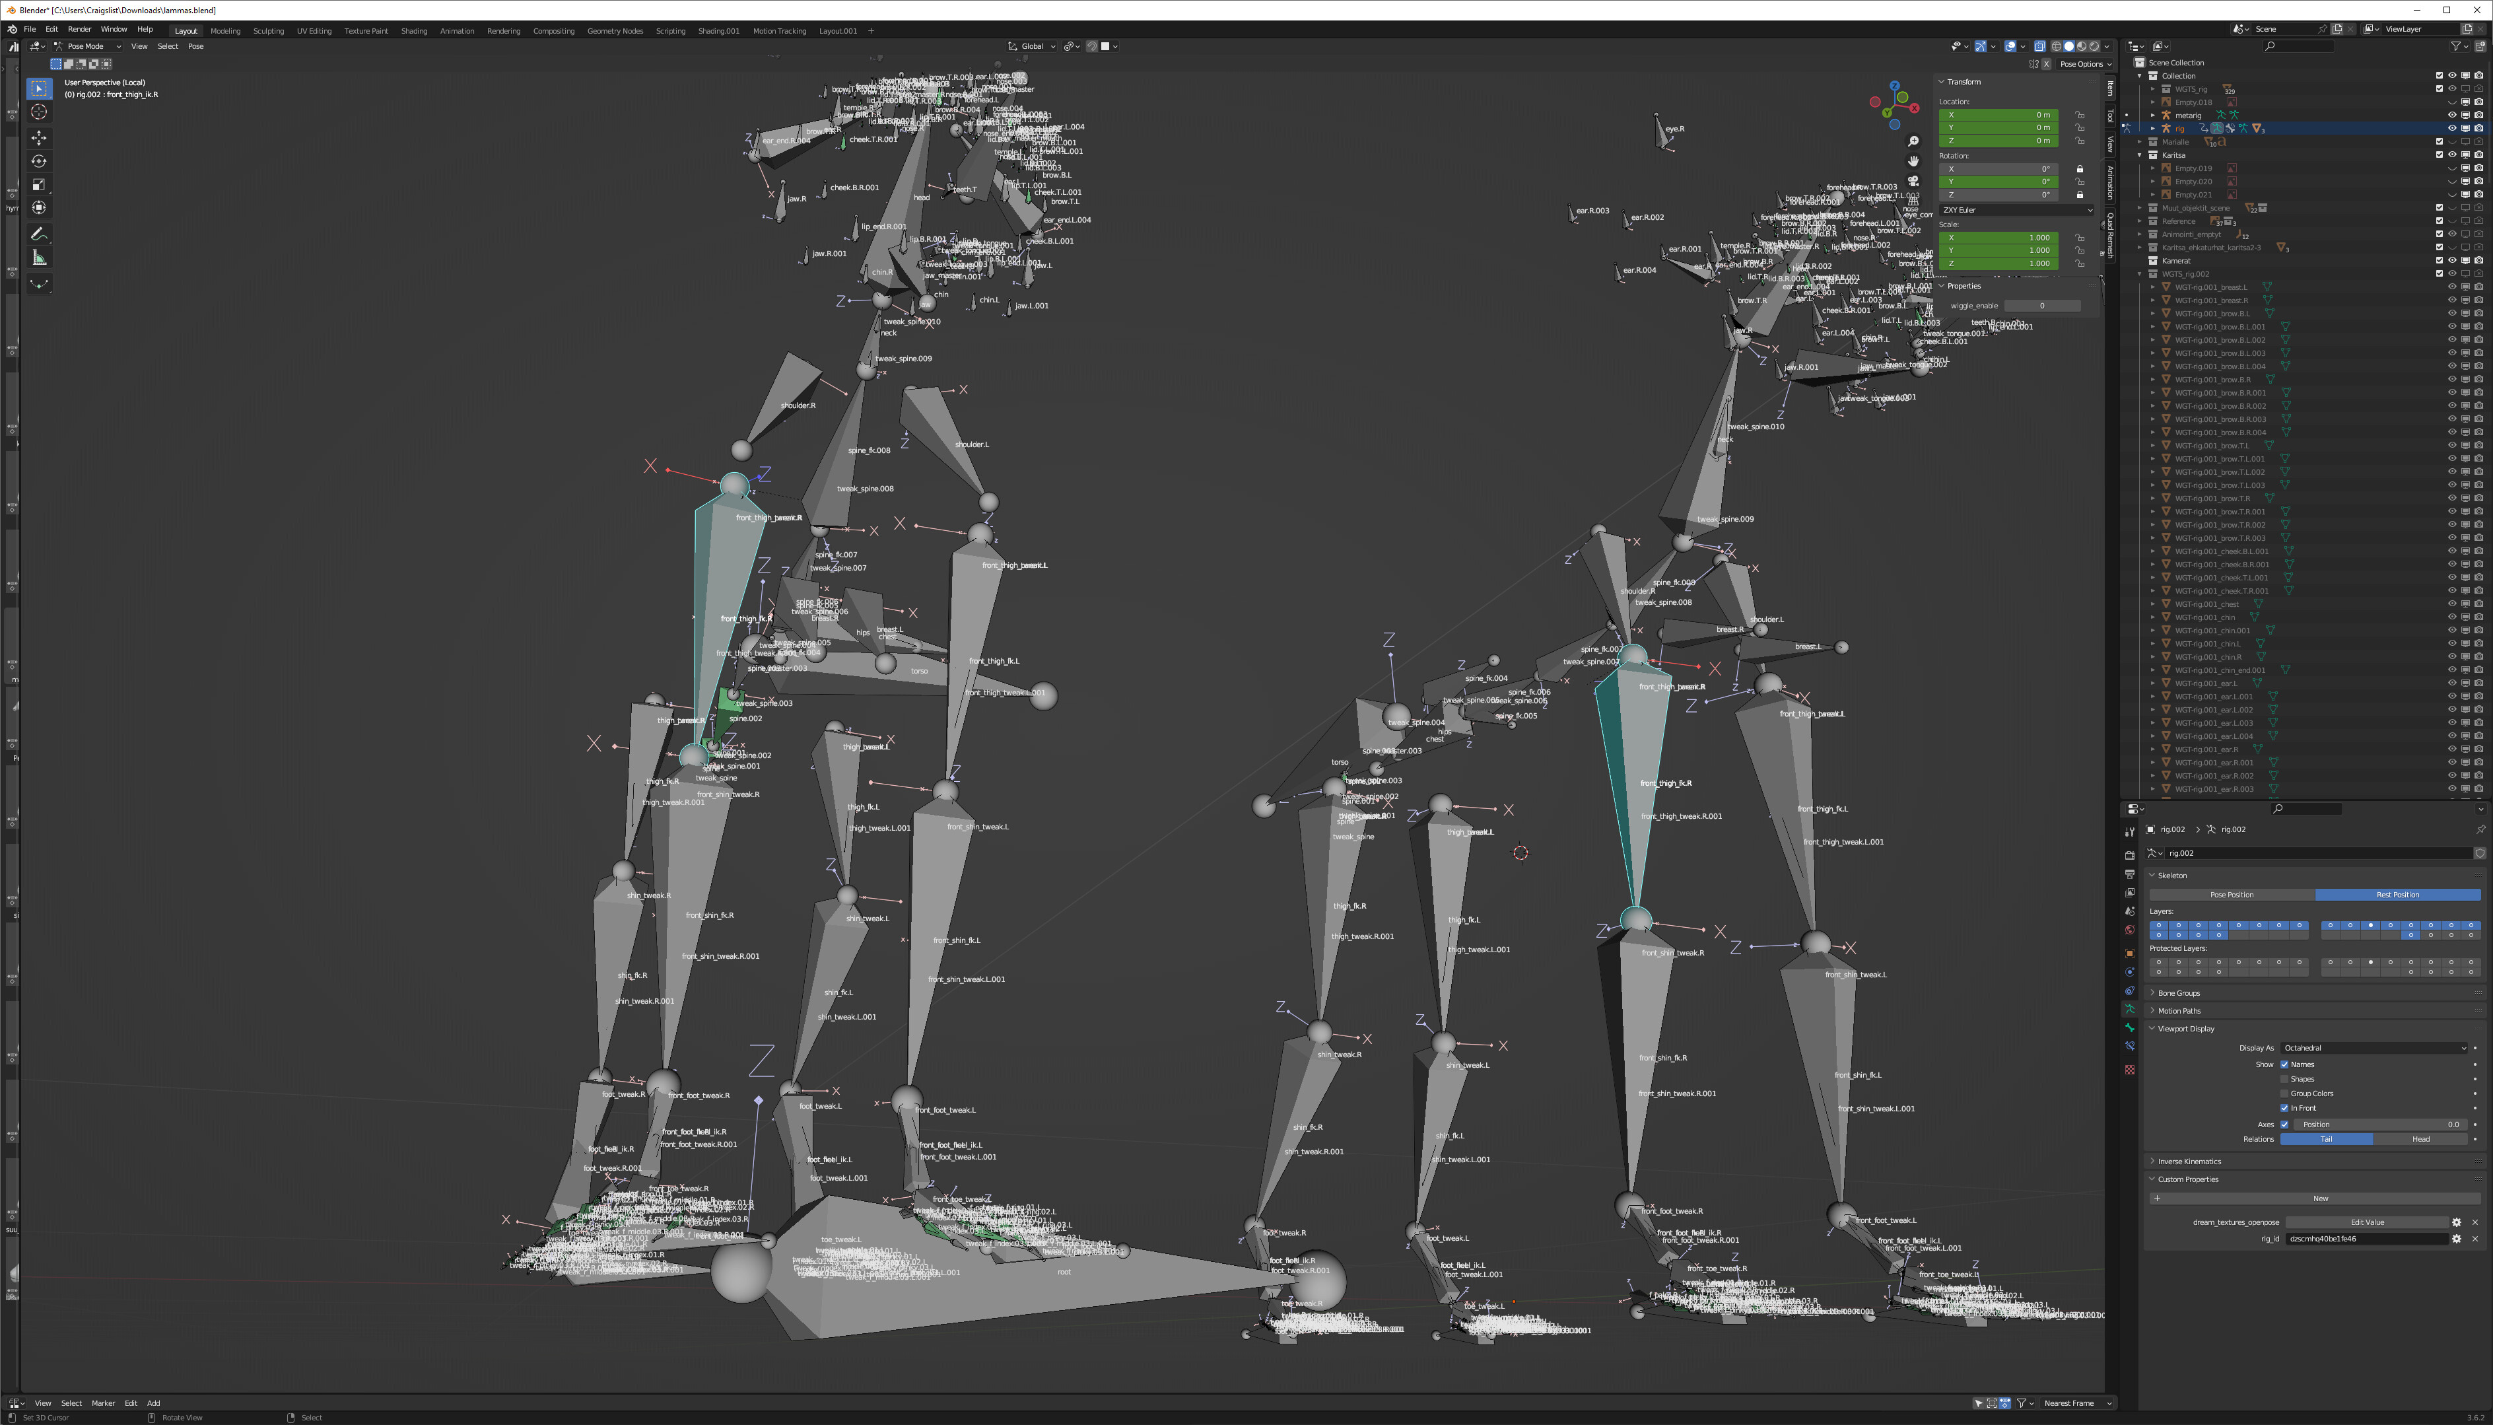Viewport: 2493px width, 1425px height.
Task: Activate the 3D Cursor tool
Action: pyautogui.click(x=39, y=112)
